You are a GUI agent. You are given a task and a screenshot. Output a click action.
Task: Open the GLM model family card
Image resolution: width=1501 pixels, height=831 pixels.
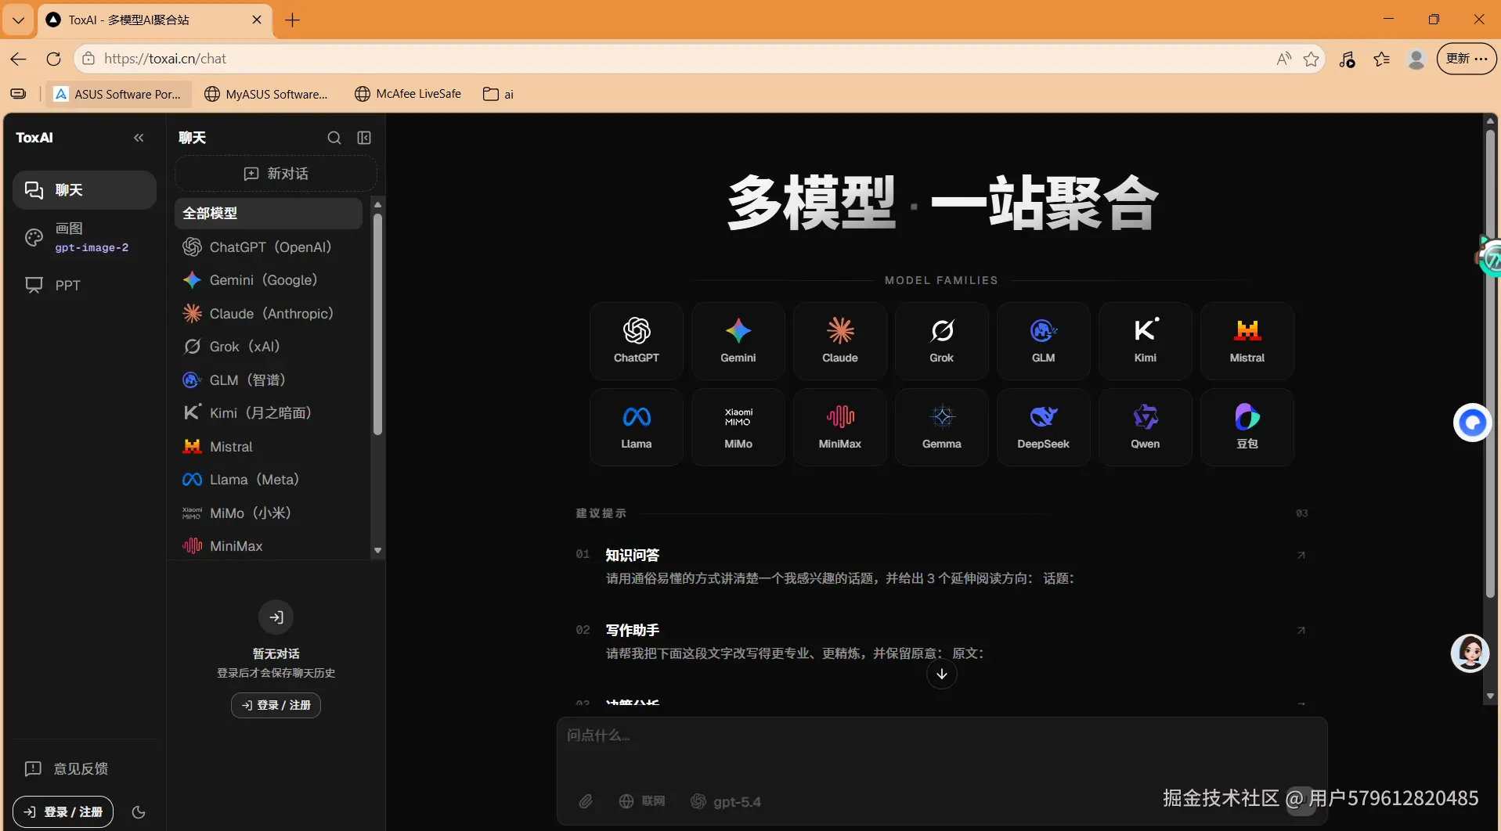point(1043,341)
